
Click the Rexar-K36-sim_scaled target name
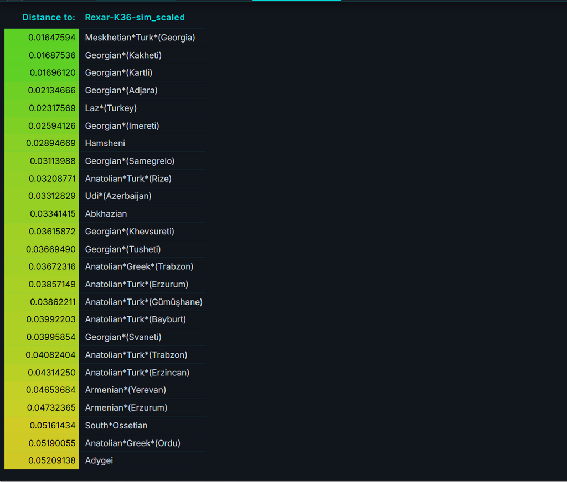pyautogui.click(x=135, y=17)
